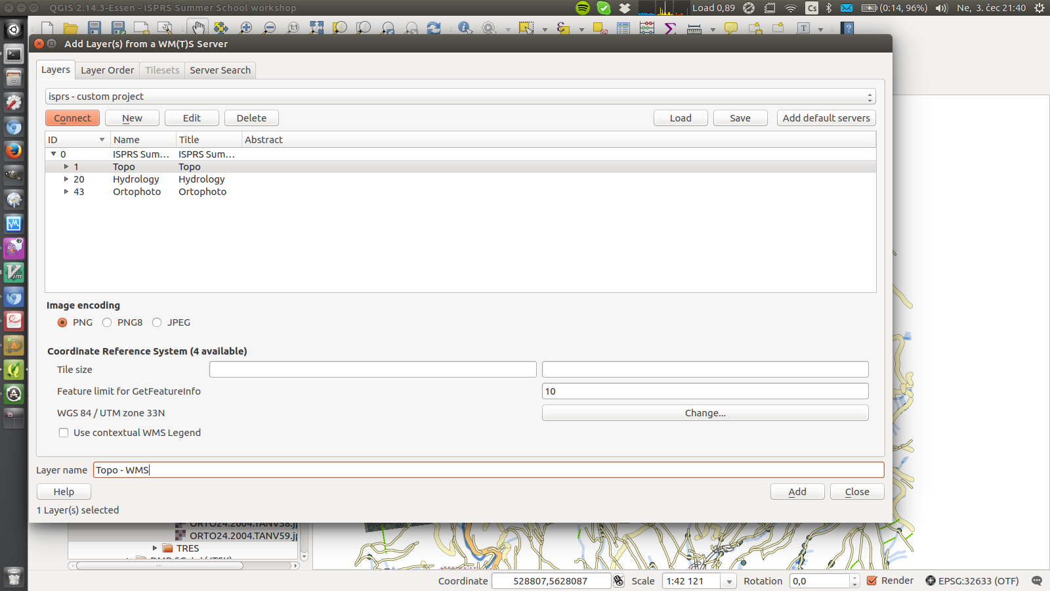This screenshot has height=591, width=1050.
Task: Click the Edit connection button
Action: 192,118
